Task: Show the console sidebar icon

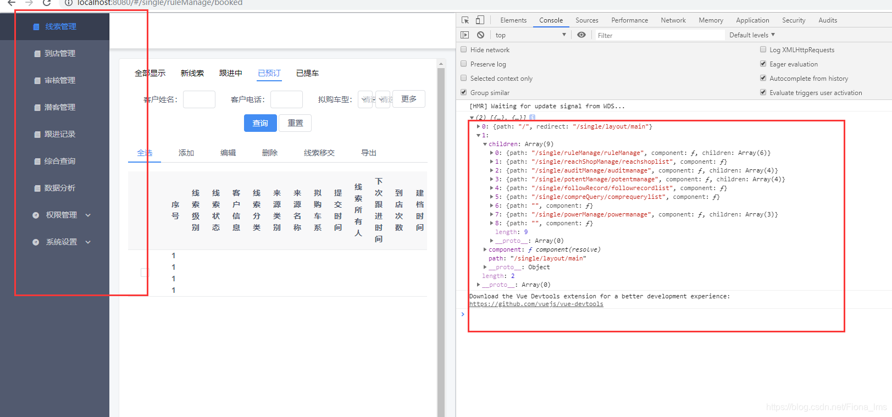Action: click(x=465, y=35)
